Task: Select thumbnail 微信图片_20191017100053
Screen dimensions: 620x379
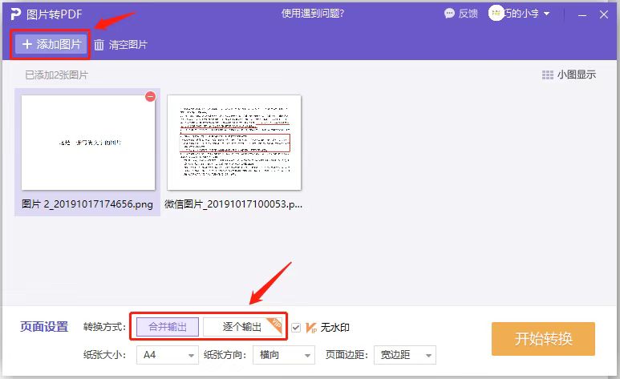Action: coord(234,143)
